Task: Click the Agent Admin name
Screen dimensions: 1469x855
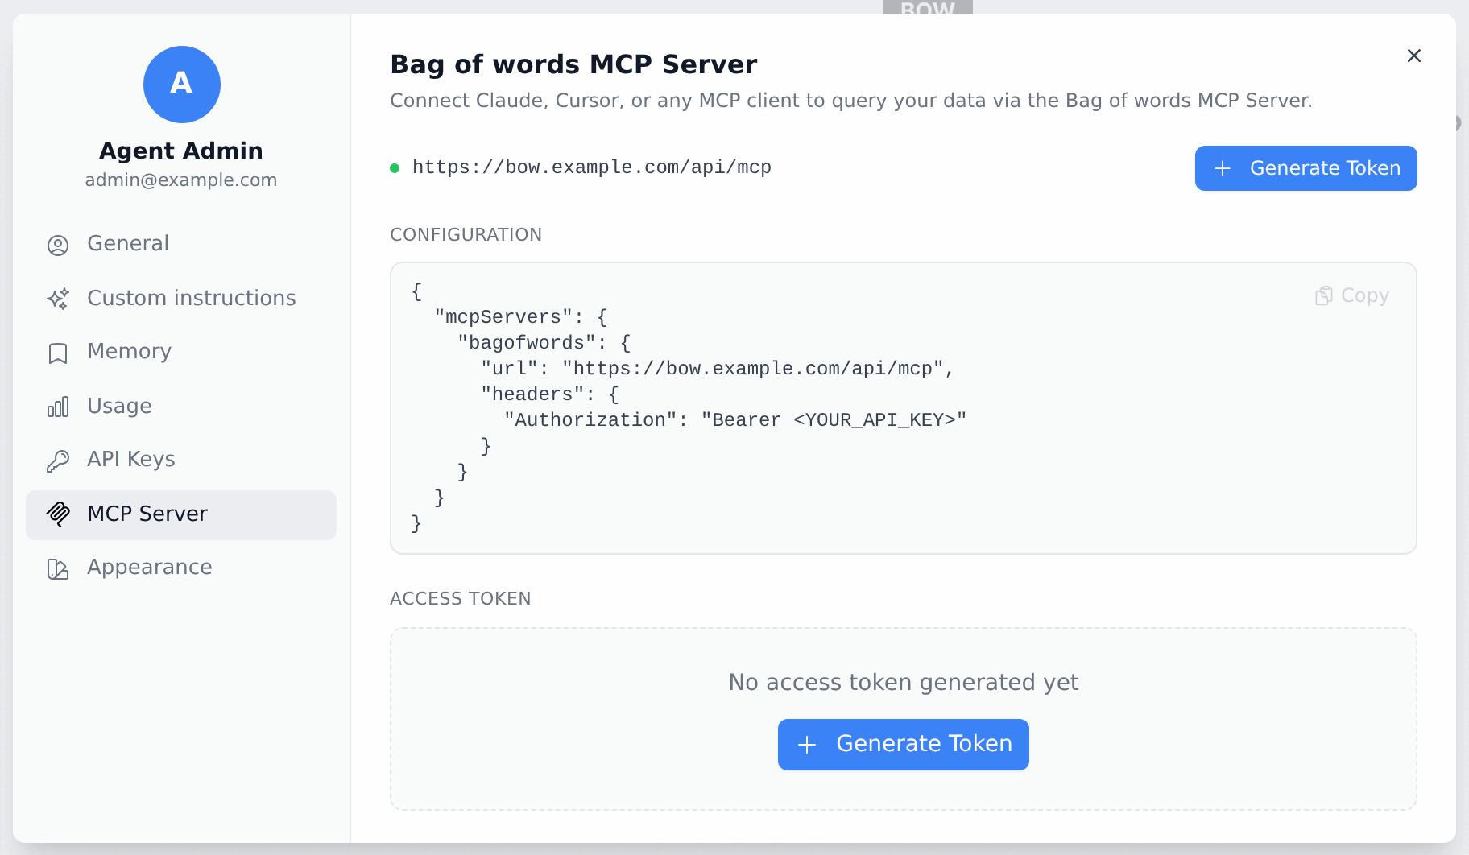Action: 181,151
